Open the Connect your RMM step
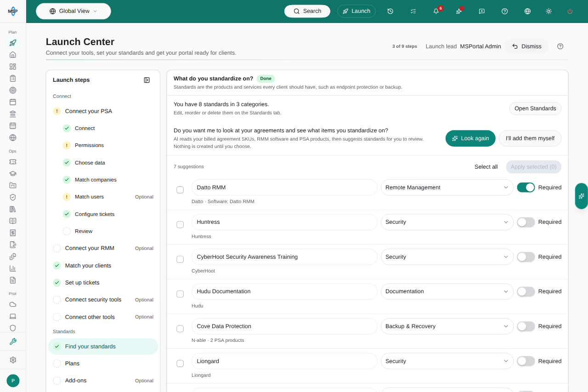Viewport: 588px width, 392px height. coord(103,248)
